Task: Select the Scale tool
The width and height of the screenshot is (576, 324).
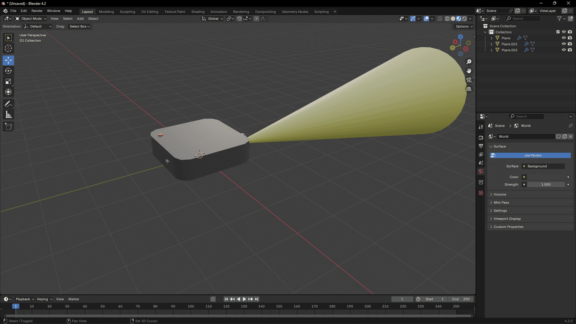Action: point(8,81)
